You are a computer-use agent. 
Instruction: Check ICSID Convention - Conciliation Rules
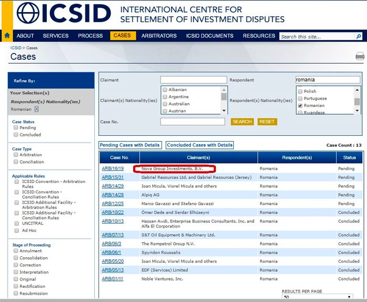tap(17, 192)
